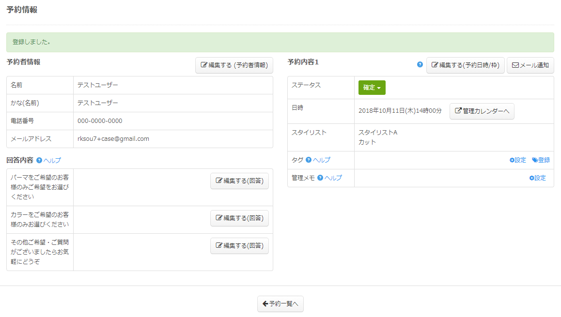Image resolution: width=561 pixels, height=317 pixels.
Task: Click help icon beside 回答内容 heading
Action: point(39,160)
